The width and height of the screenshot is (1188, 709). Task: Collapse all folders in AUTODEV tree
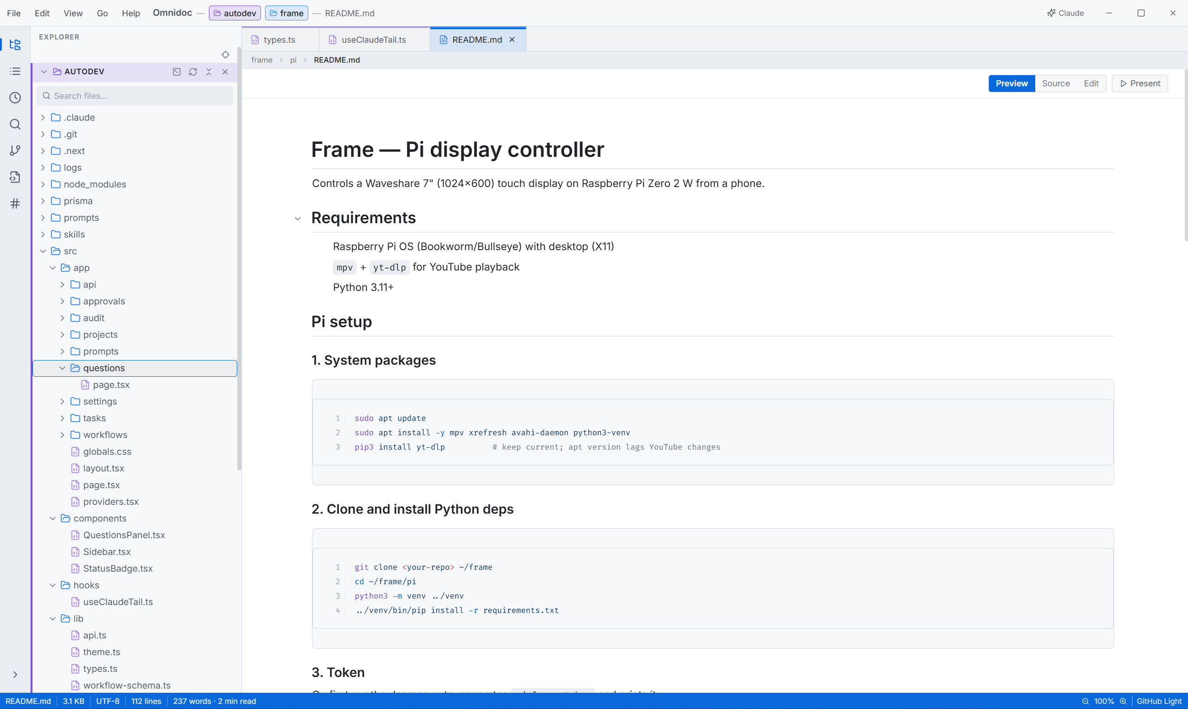coord(209,71)
